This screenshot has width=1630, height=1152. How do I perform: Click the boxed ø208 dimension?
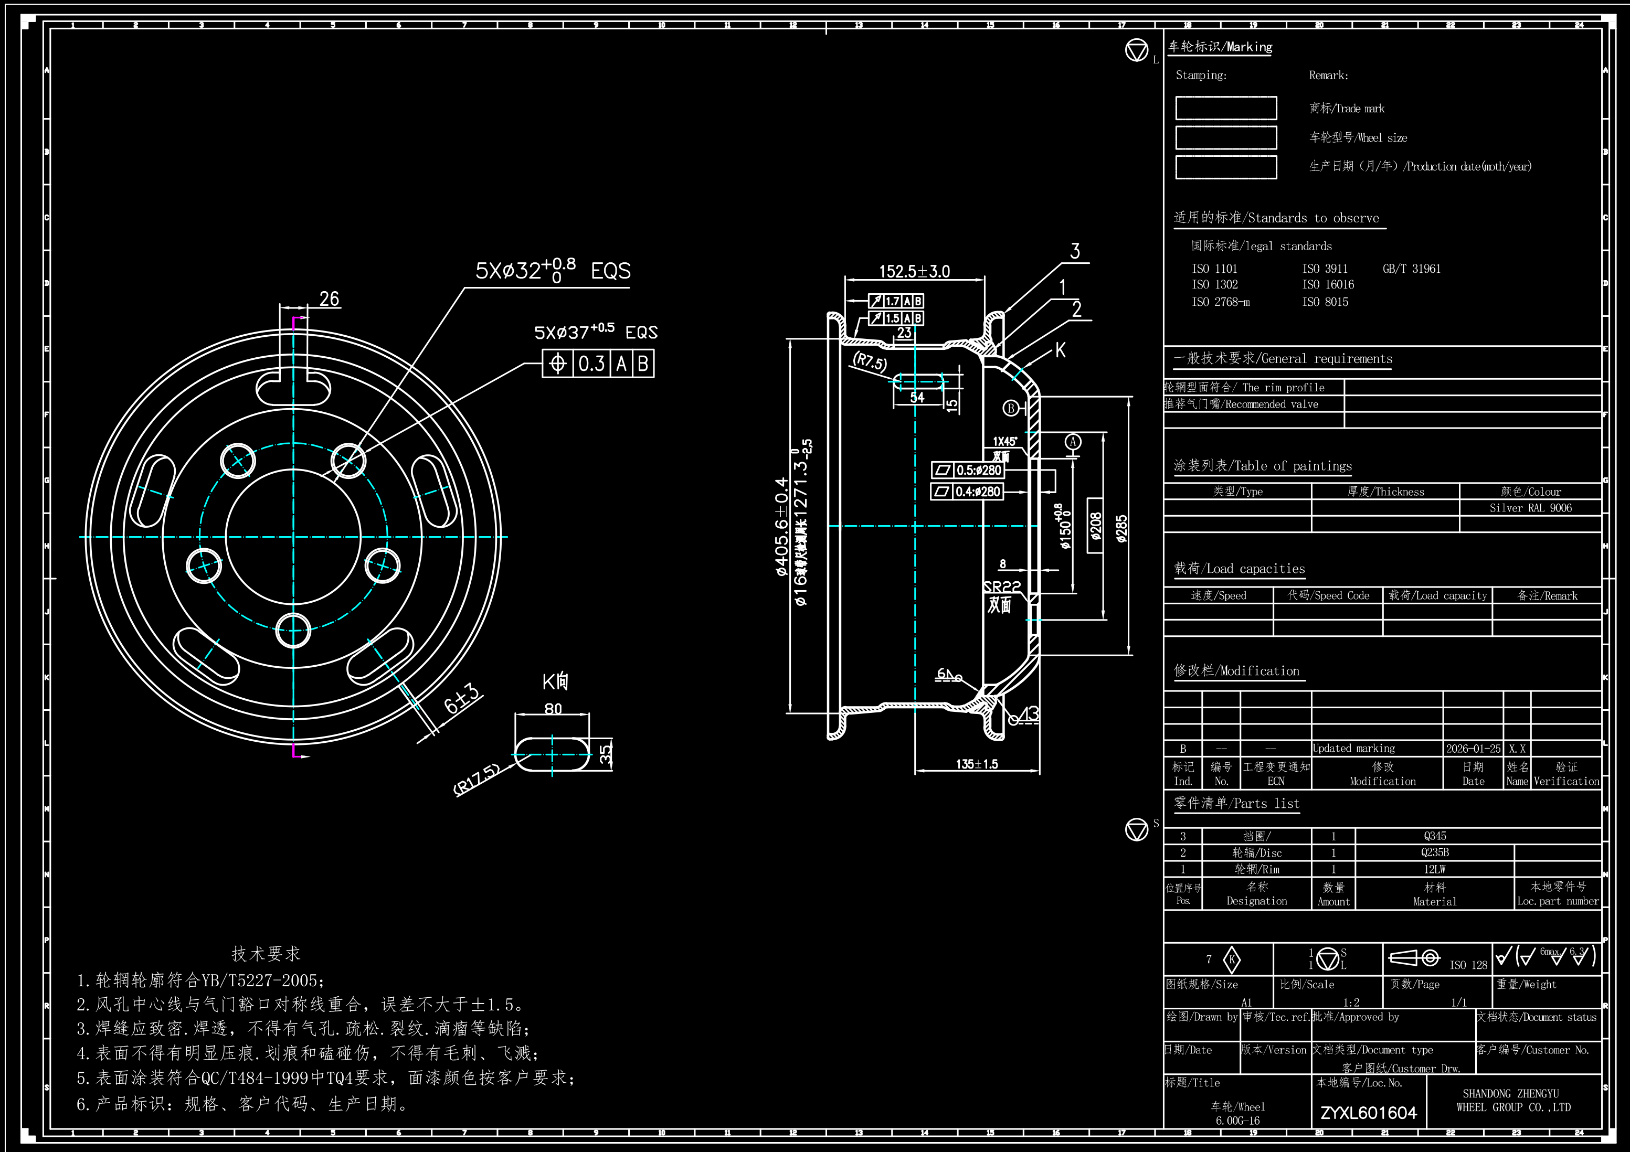tap(1095, 526)
